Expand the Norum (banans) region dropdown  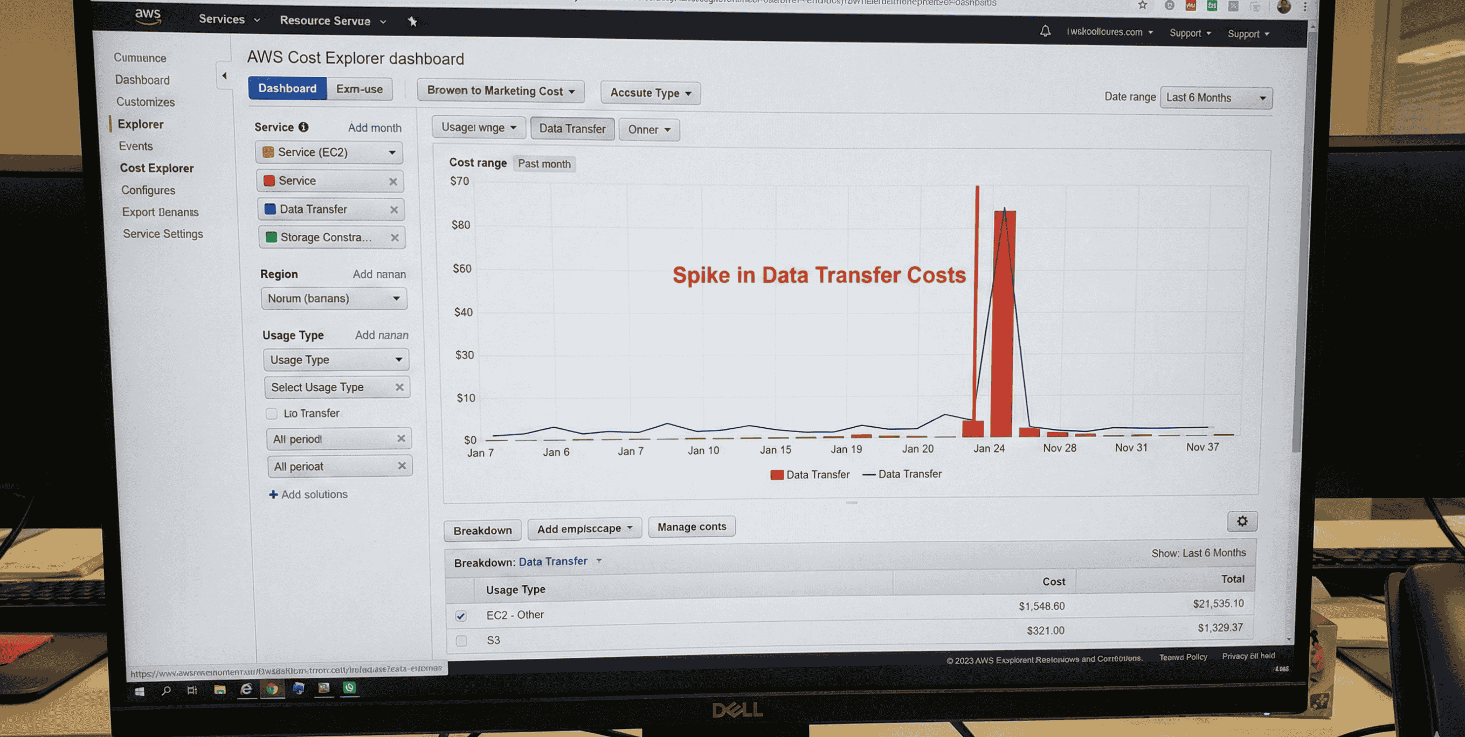(334, 298)
